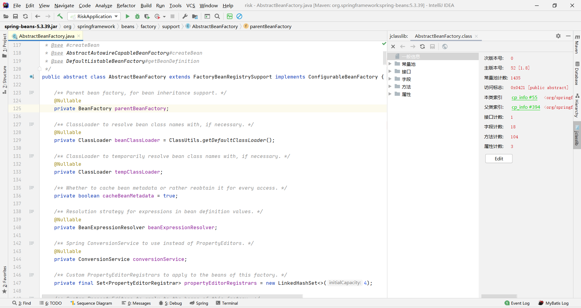Stop the running process button
The image size is (581, 308).
pyautogui.click(x=172, y=16)
